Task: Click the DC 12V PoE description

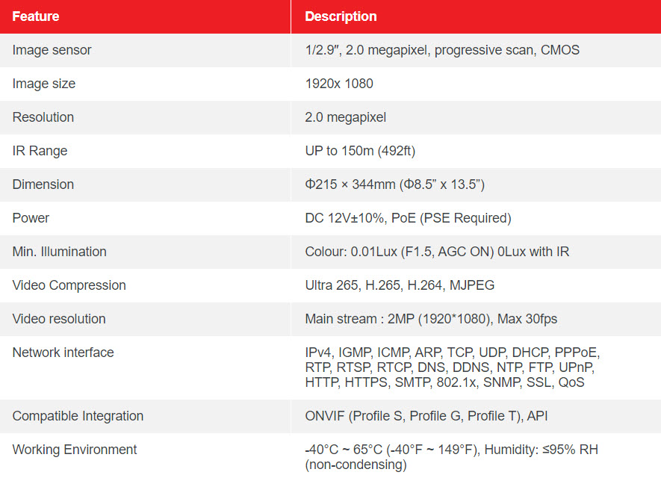Action: tap(408, 218)
